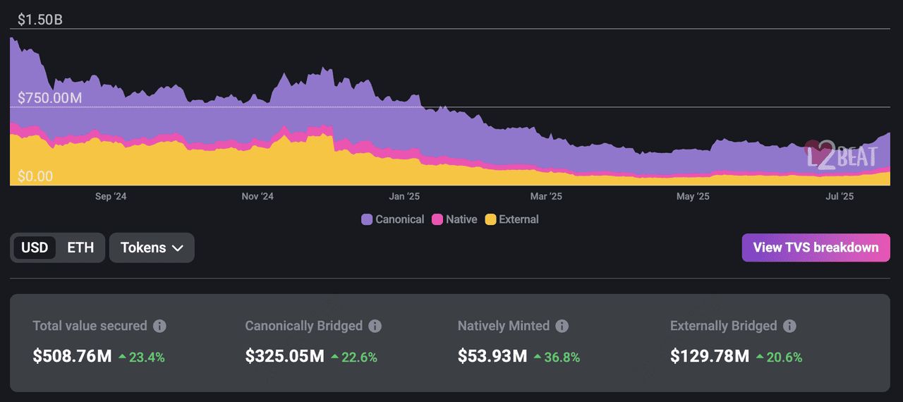Click green up arrow beside 23.4% change
This screenshot has width=903, height=402.
(122, 357)
